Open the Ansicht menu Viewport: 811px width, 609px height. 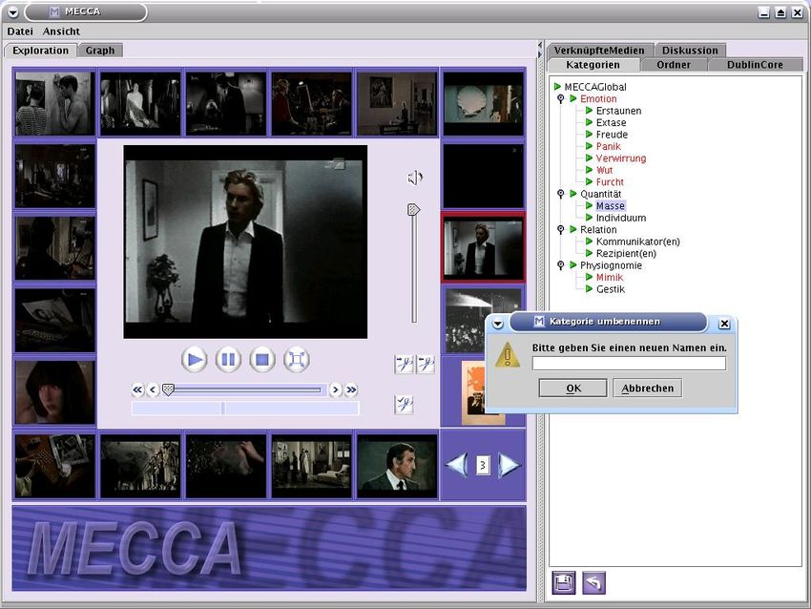(61, 31)
